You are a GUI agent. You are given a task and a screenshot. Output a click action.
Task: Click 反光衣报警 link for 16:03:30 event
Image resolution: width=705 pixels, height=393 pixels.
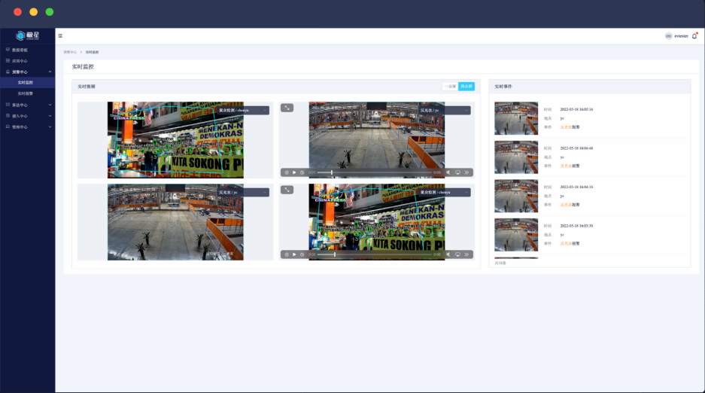click(x=570, y=244)
